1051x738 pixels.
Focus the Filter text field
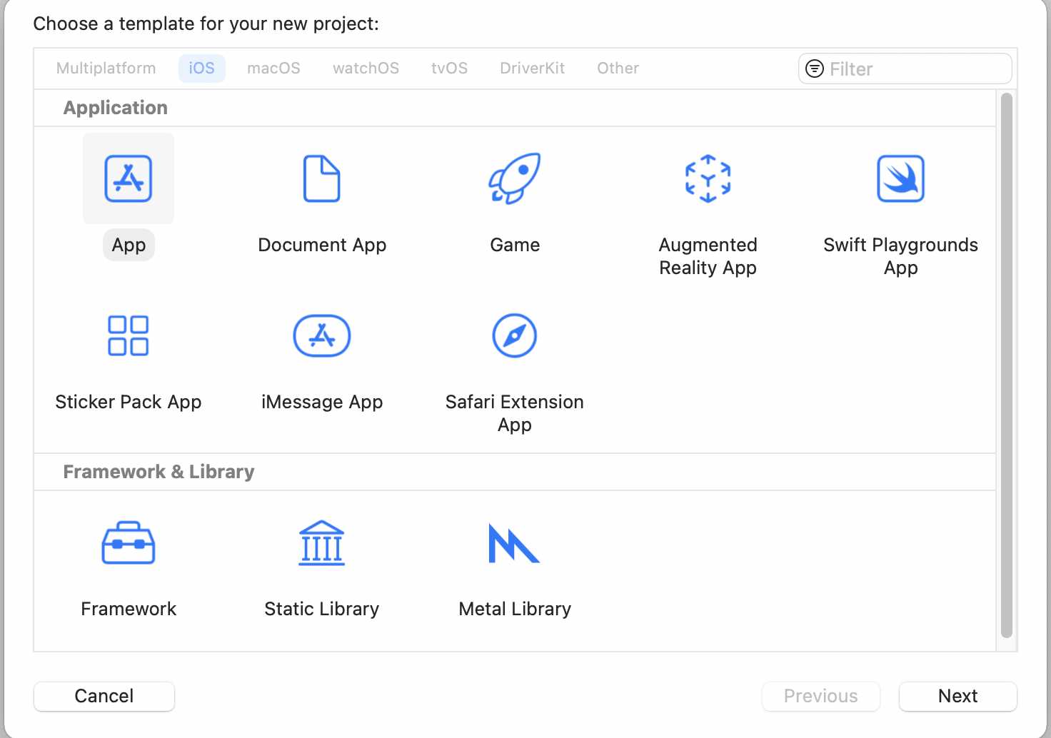905,69
